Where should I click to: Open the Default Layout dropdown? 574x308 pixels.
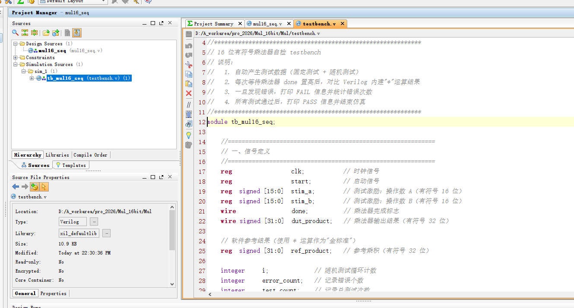tap(73, 2)
